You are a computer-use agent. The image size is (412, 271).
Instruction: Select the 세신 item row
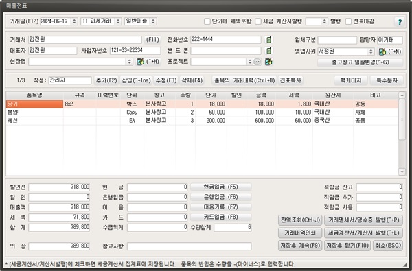[x=202, y=121]
